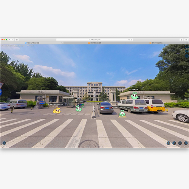Click the rightmost next-scene circular icon
The width and height of the screenshot is (189, 189).
[x=186, y=143]
